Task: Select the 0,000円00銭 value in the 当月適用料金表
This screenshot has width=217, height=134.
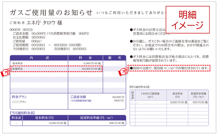Action: [58, 123]
